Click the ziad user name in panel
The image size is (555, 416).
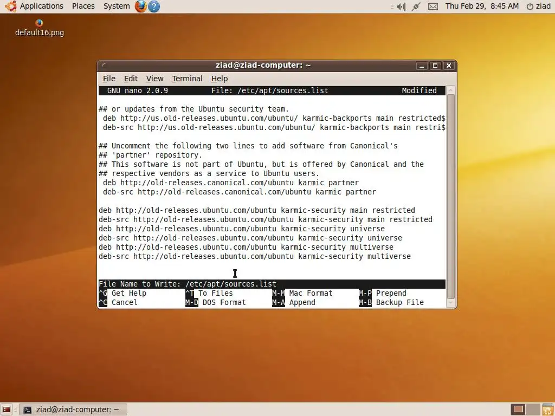[543, 6]
